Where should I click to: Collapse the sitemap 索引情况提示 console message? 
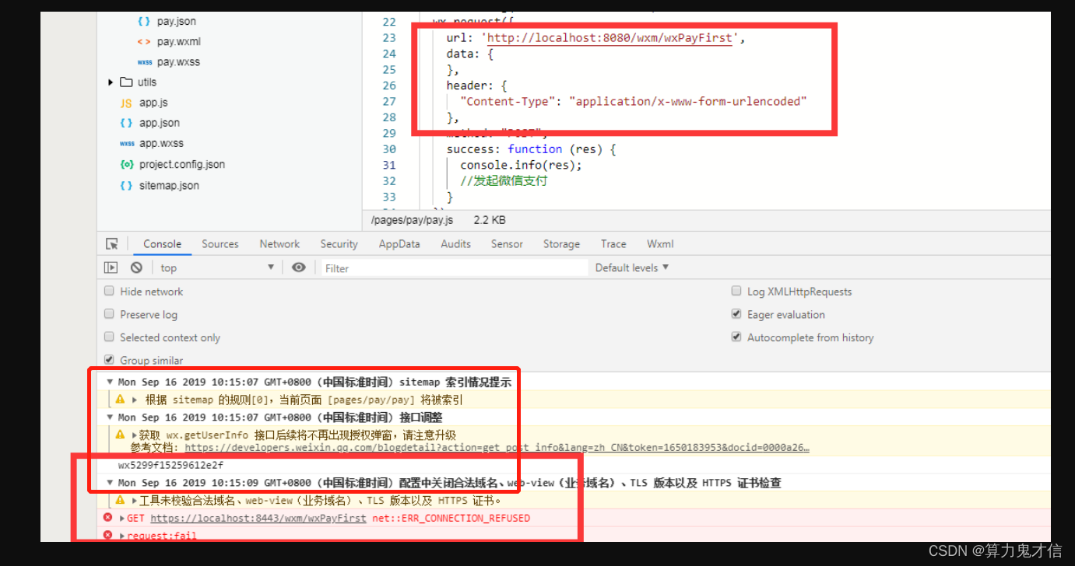pyautogui.click(x=110, y=381)
